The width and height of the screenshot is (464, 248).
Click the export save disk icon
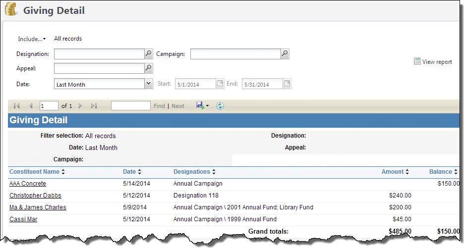click(x=200, y=106)
